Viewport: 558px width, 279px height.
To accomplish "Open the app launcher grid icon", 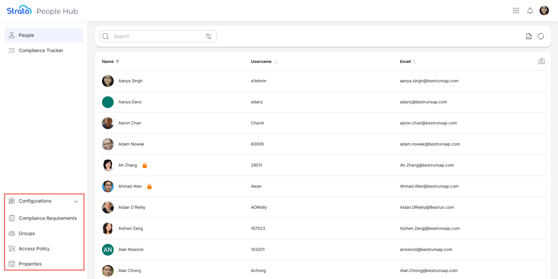I will (516, 11).
